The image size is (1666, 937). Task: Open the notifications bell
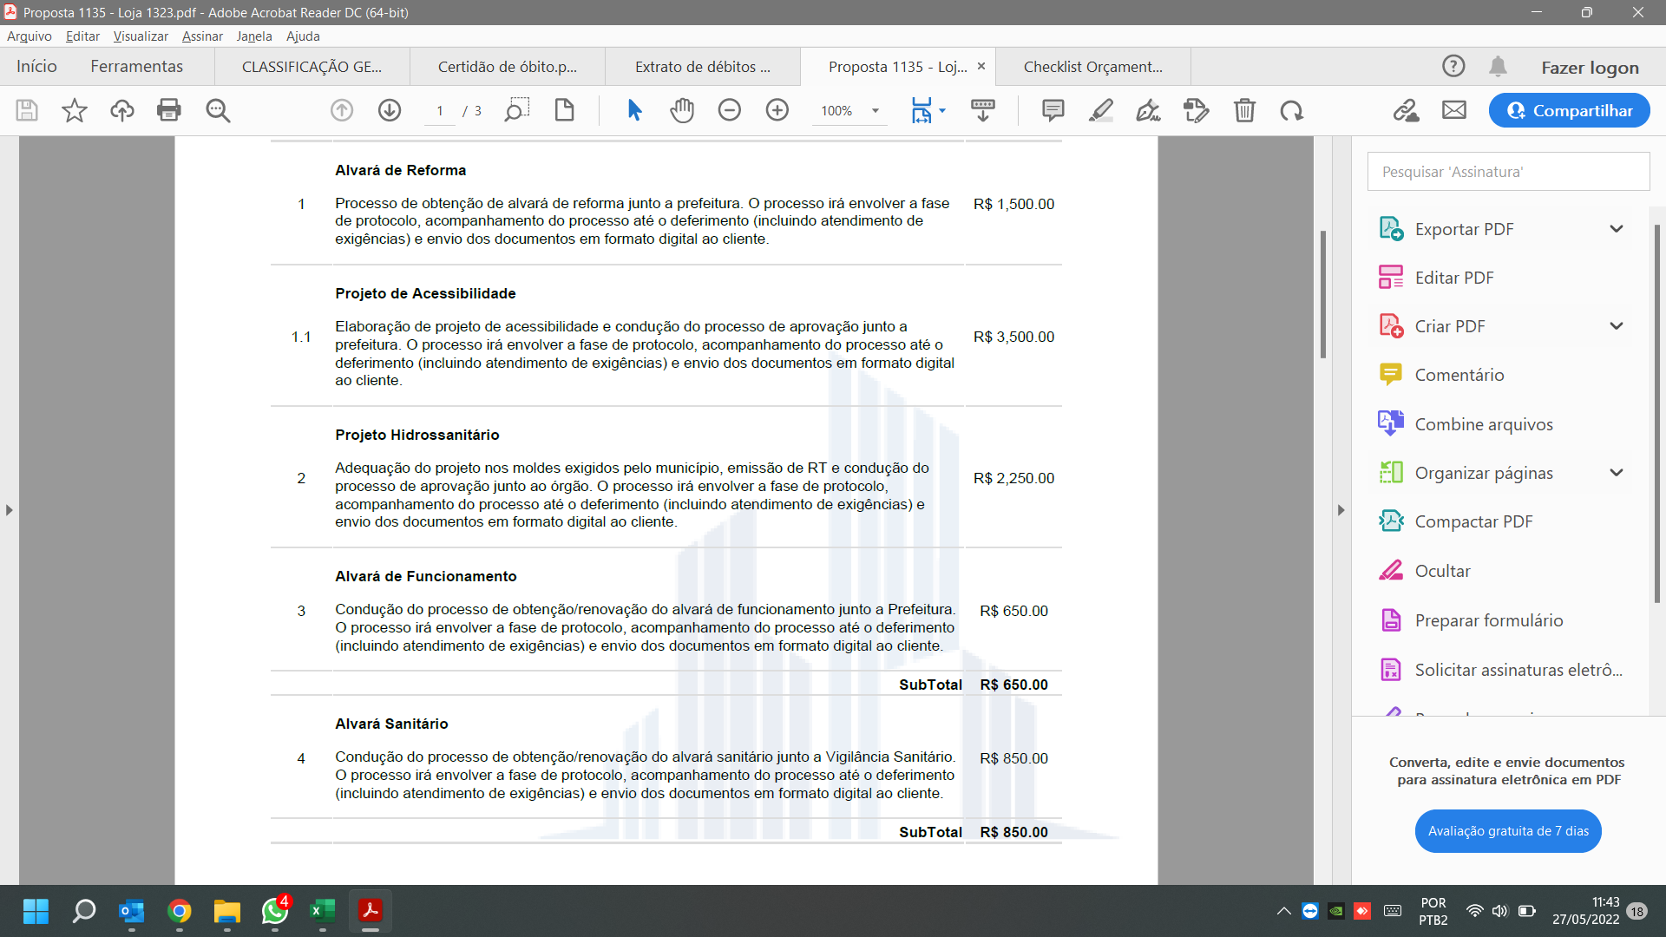tap(1498, 67)
